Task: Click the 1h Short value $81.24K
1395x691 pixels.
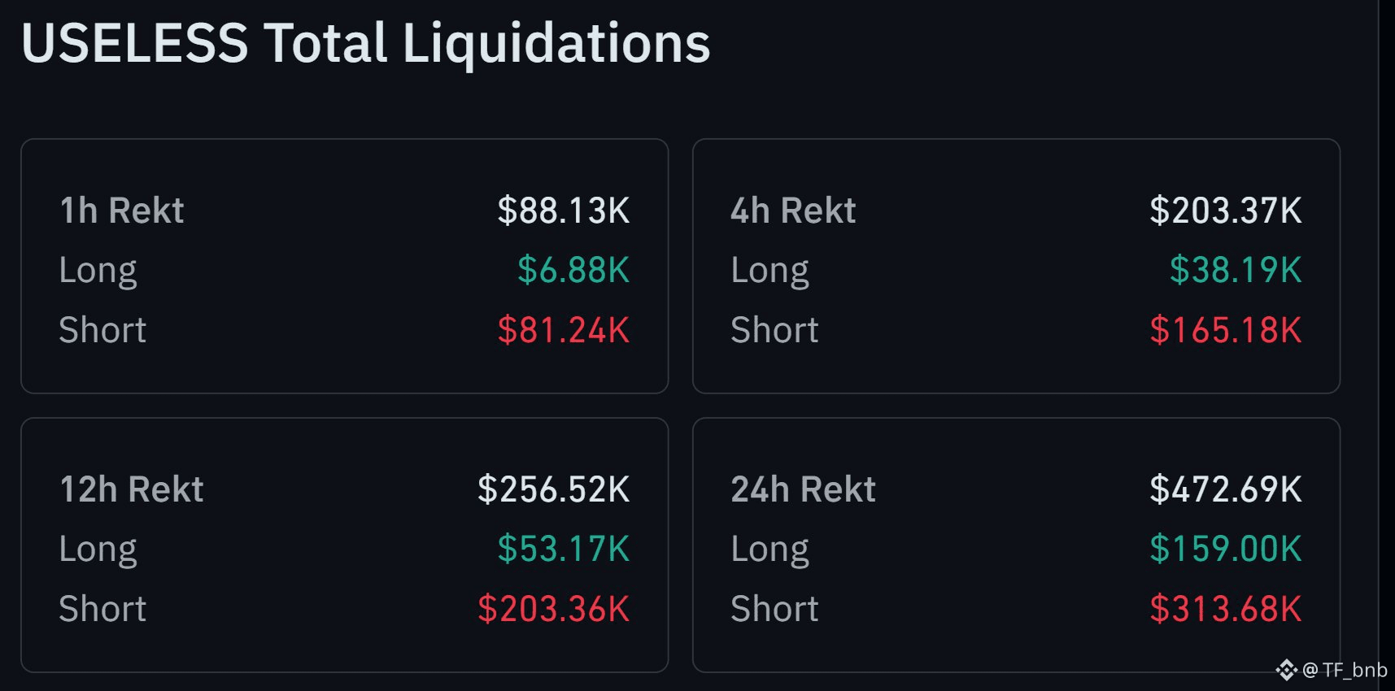Action: (x=564, y=330)
